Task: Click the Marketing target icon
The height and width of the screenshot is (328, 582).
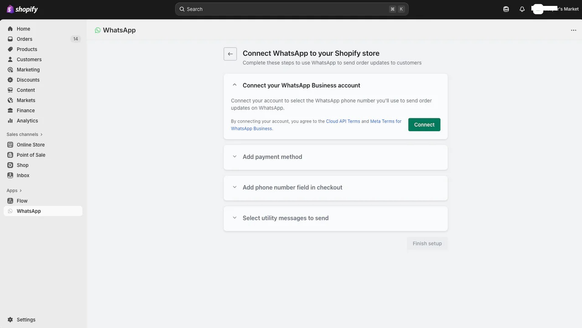Action: point(10,70)
